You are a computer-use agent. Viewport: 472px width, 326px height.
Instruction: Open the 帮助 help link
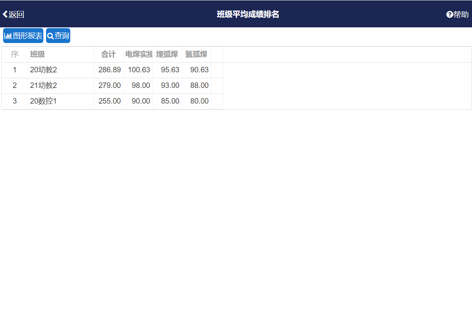[458, 14]
